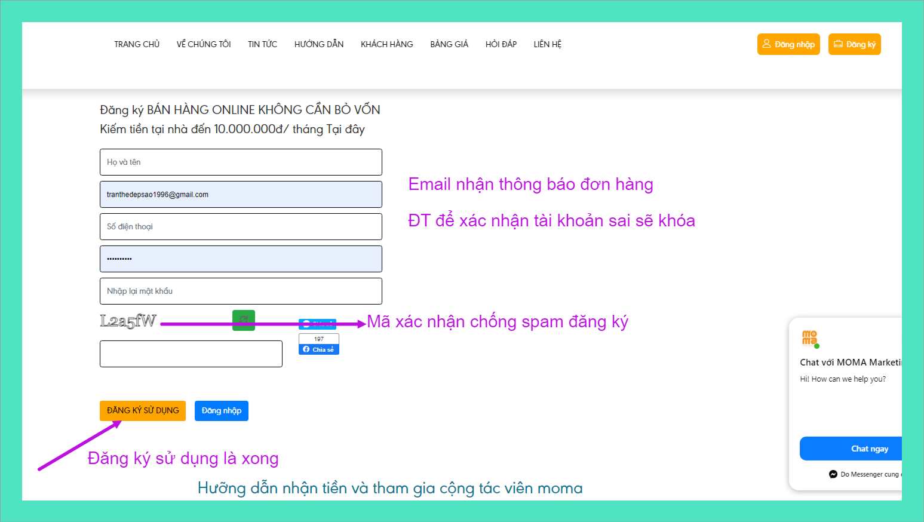
Task: Click the captcha code entry box
Action: (x=191, y=354)
